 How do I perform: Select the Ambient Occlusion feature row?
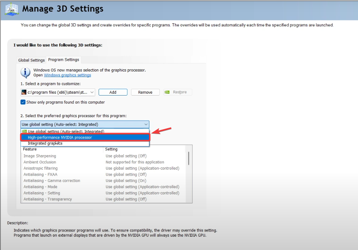(103, 162)
